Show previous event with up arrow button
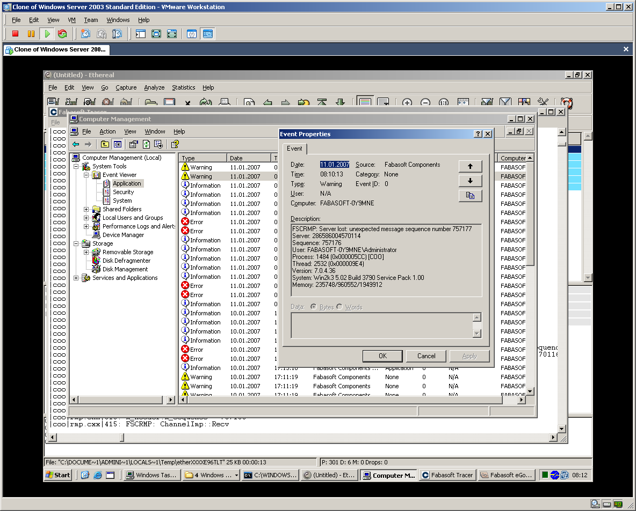636x511 pixels. coord(470,166)
